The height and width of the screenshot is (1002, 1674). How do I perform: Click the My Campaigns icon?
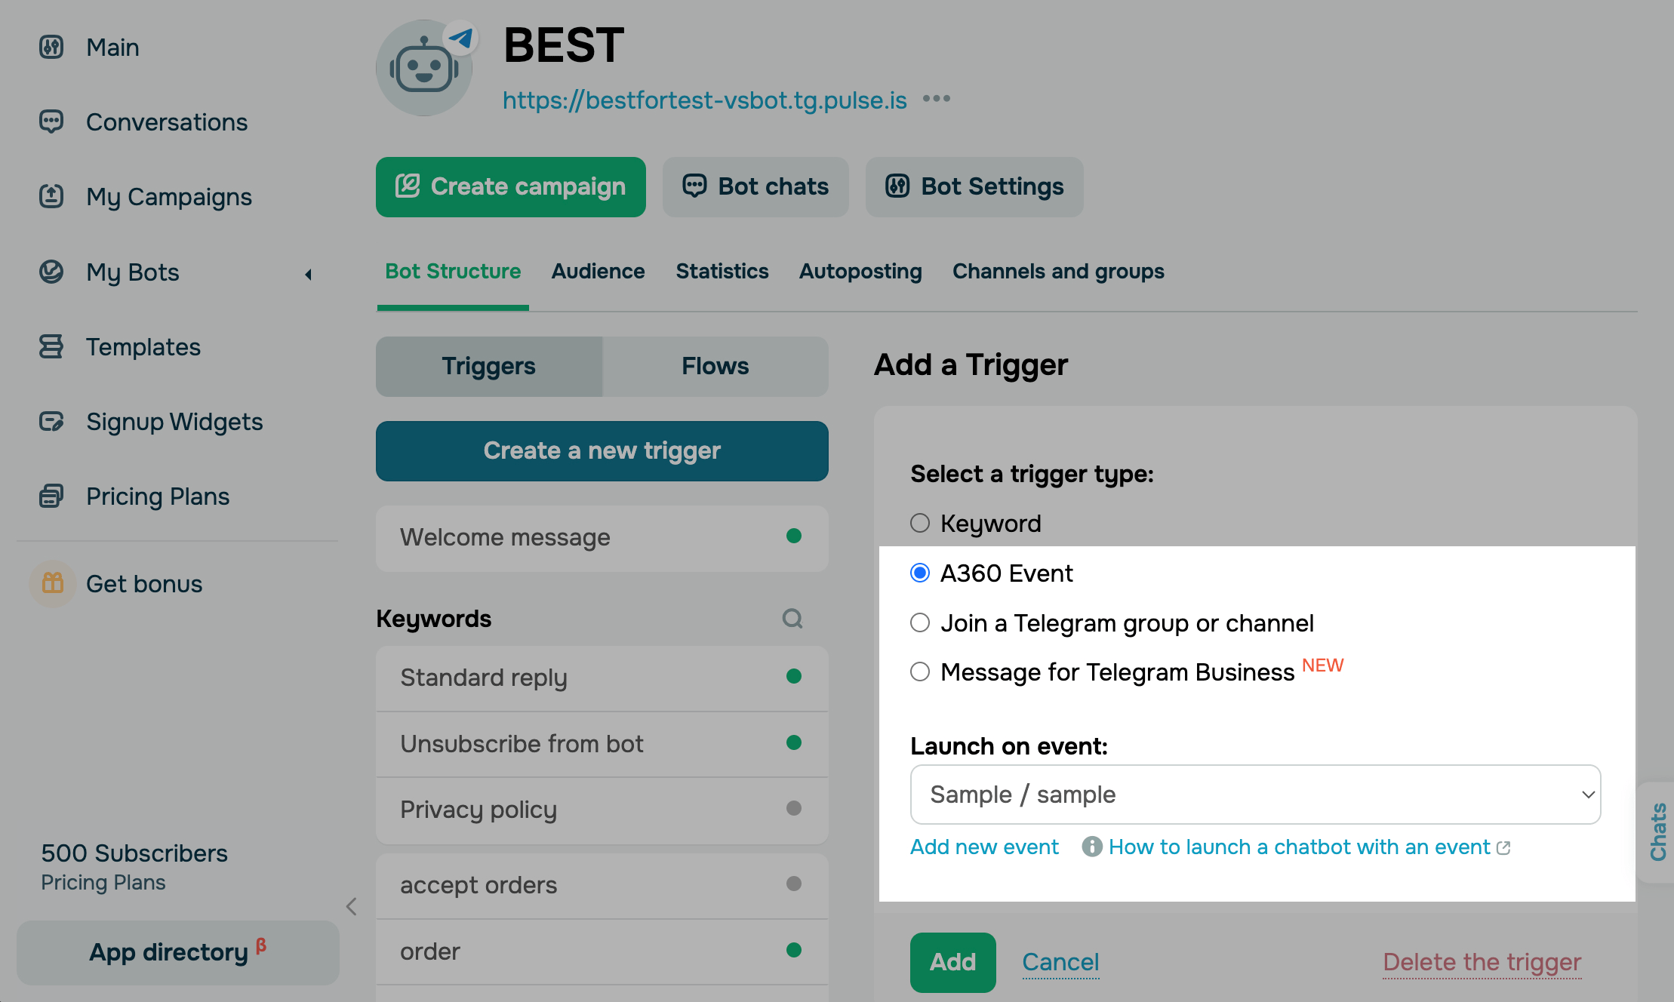51,196
